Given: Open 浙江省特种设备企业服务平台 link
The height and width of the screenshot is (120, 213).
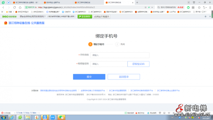Looking at the screenshot, I should [168, 90].
